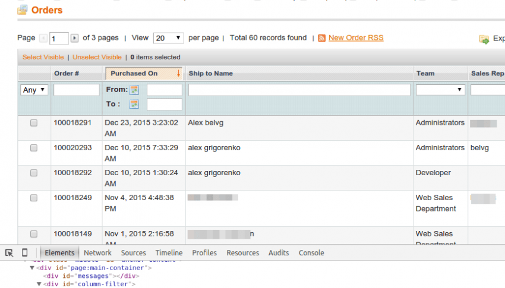The width and height of the screenshot is (505, 288).
Task: Select the div id messages node
Action: [91, 276]
